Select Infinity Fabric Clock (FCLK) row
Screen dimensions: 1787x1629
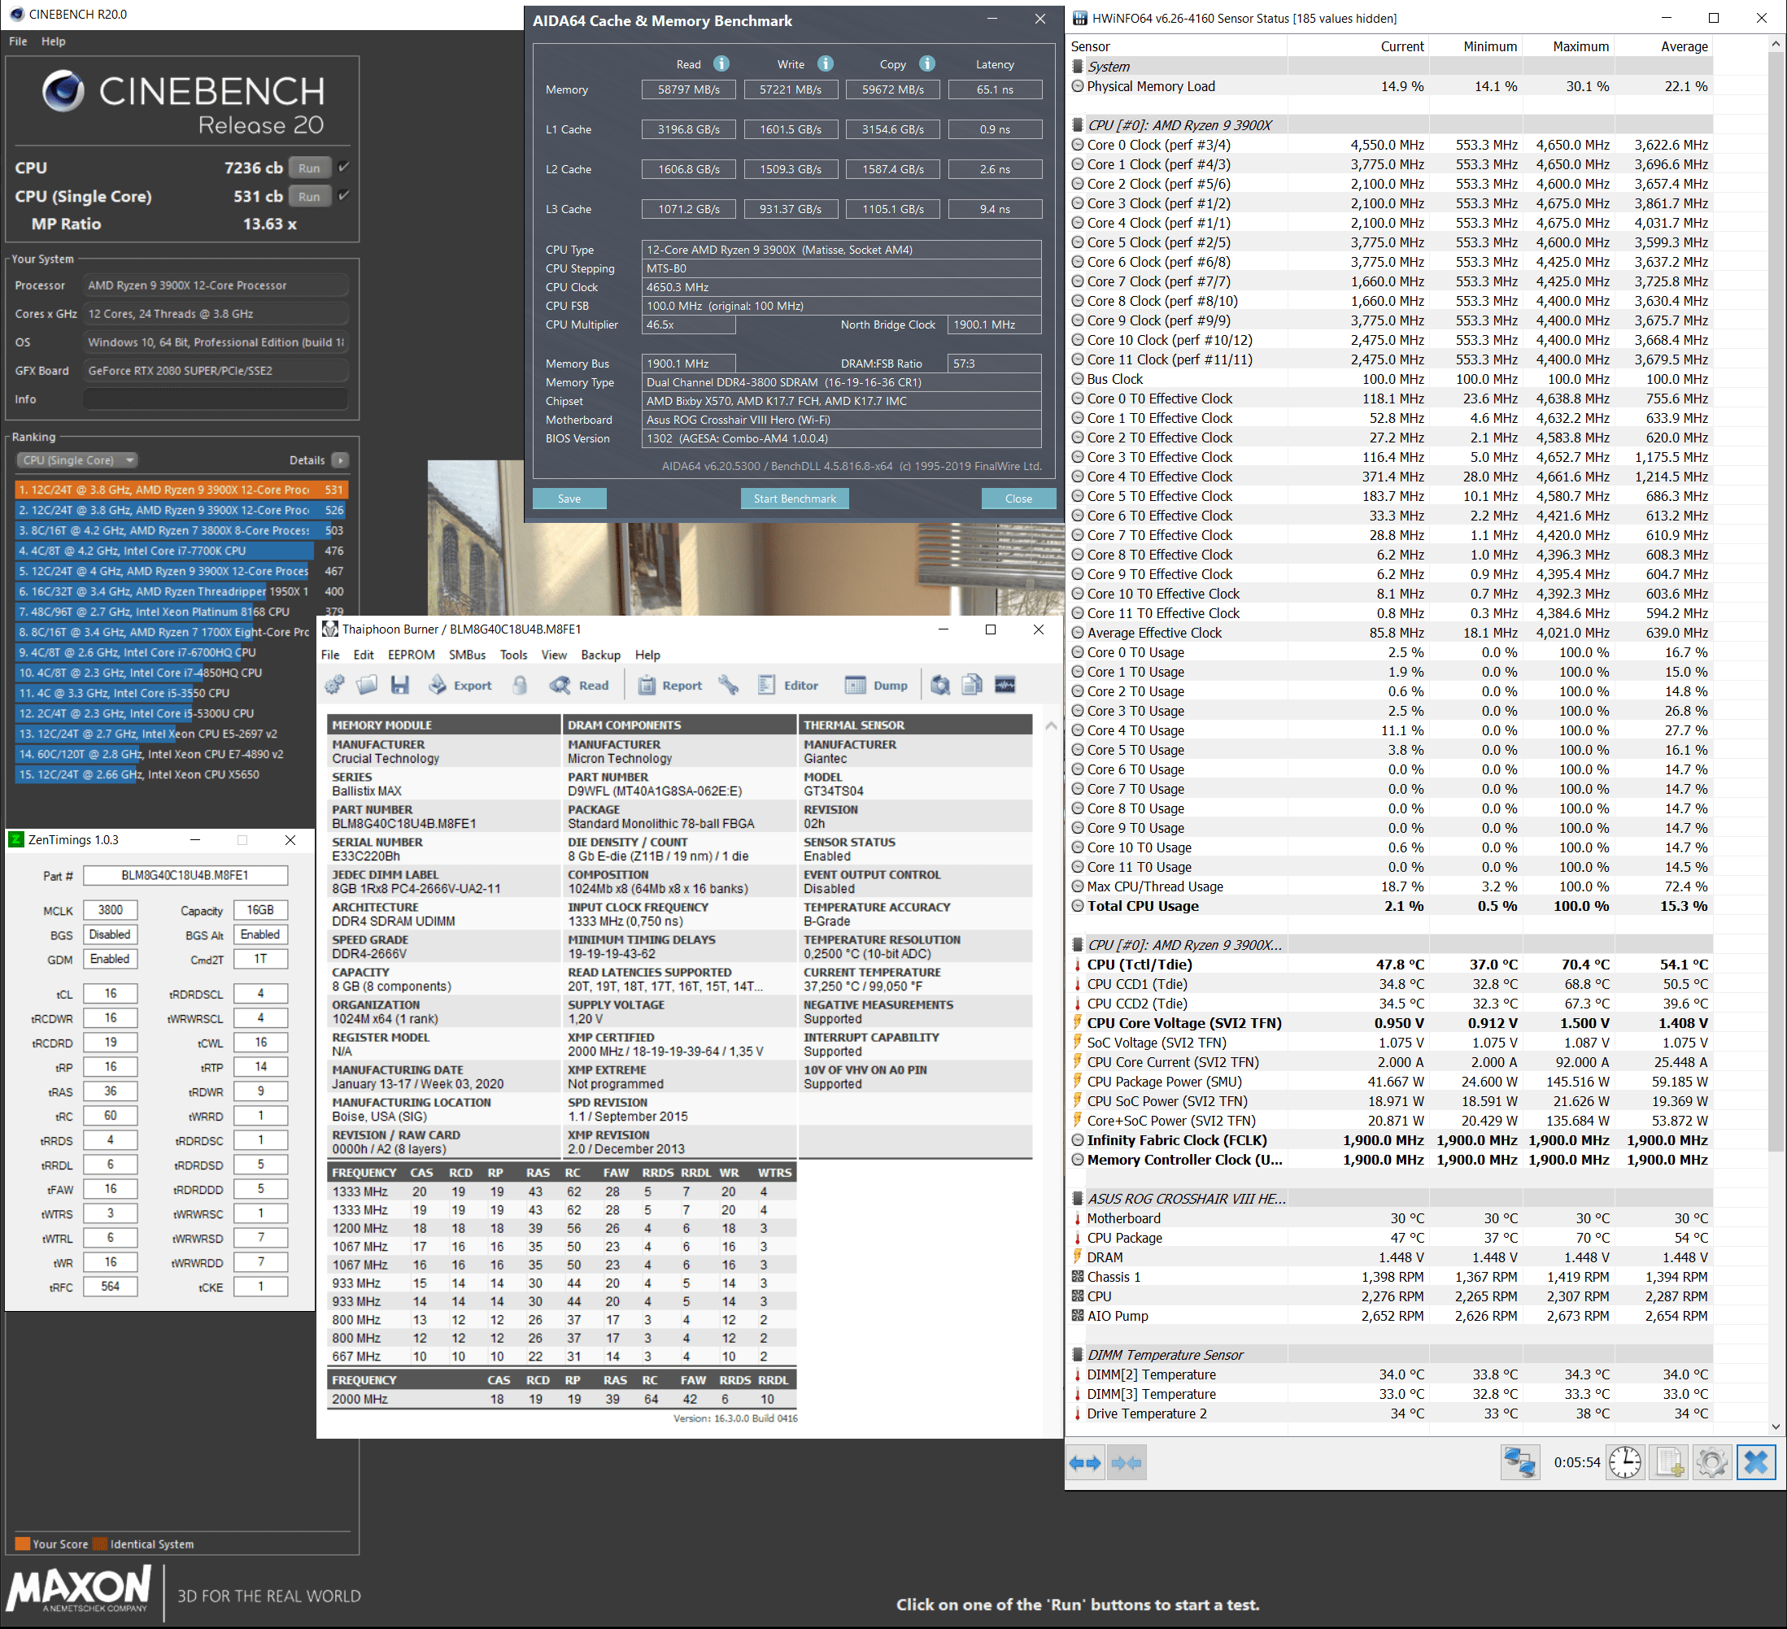[x=1391, y=1139]
